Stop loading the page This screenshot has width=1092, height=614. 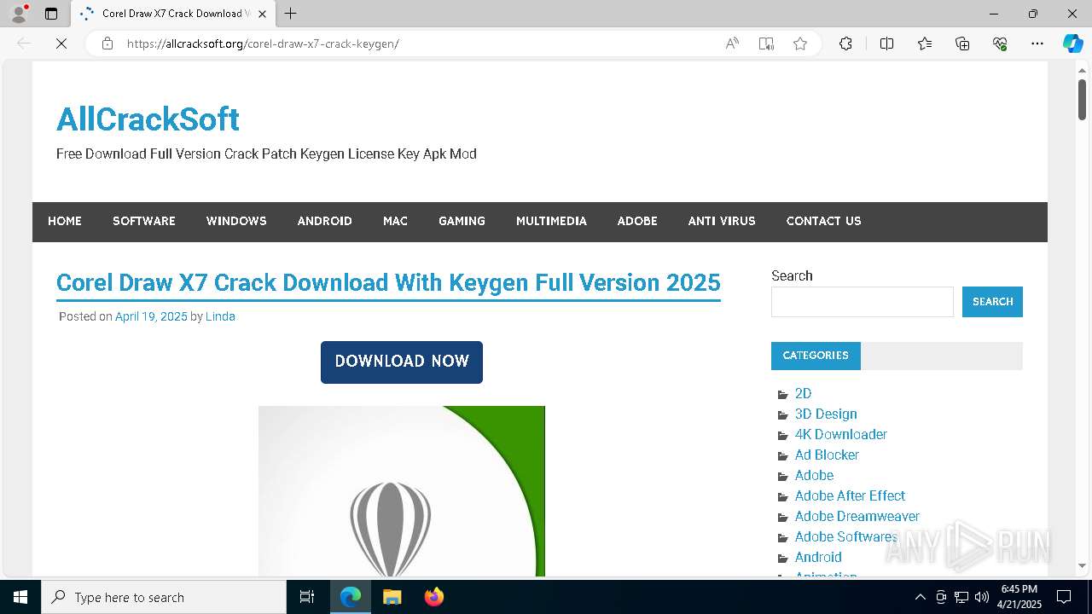coord(61,43)
